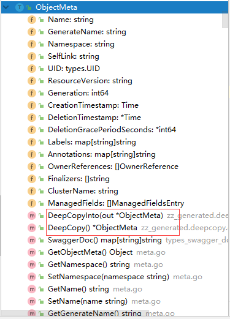This screenshot has width=230, height=319.
Task: Select the 'Labels: map[string]string' field
Action: [92, 142]
